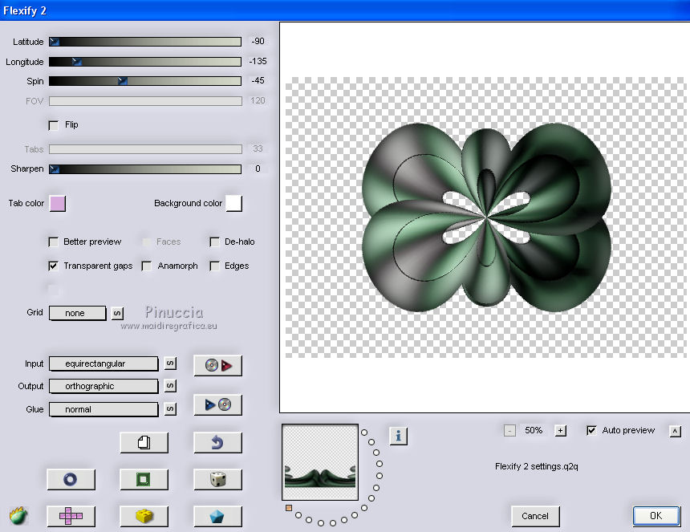Click the dice randomize button
The image size is (690, 532).
[217, 479]
